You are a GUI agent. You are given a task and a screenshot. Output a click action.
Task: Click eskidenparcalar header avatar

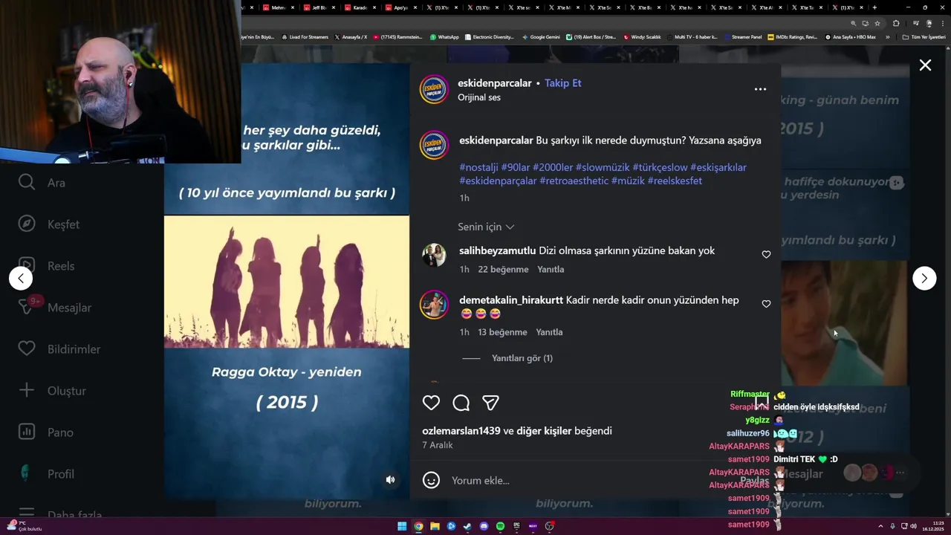click(434, 89)
